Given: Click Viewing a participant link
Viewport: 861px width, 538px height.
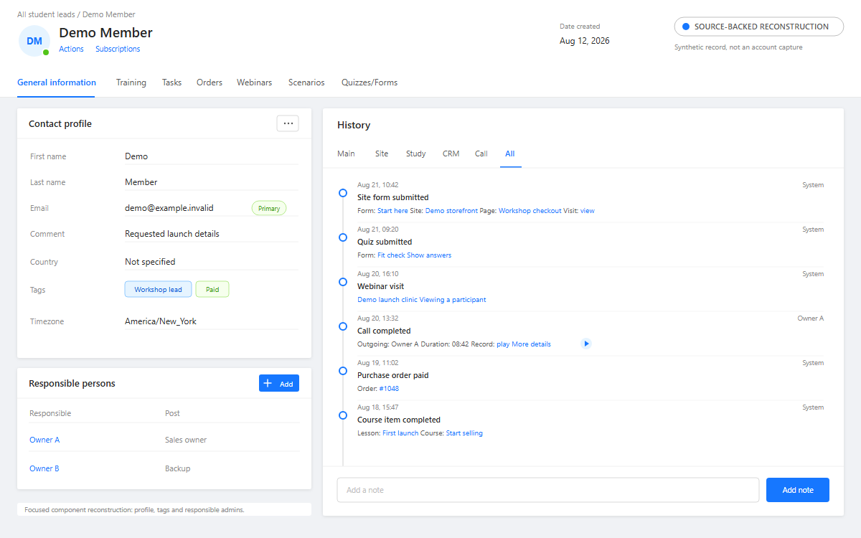Looking at the screenshot, I should tap(453, 300).
